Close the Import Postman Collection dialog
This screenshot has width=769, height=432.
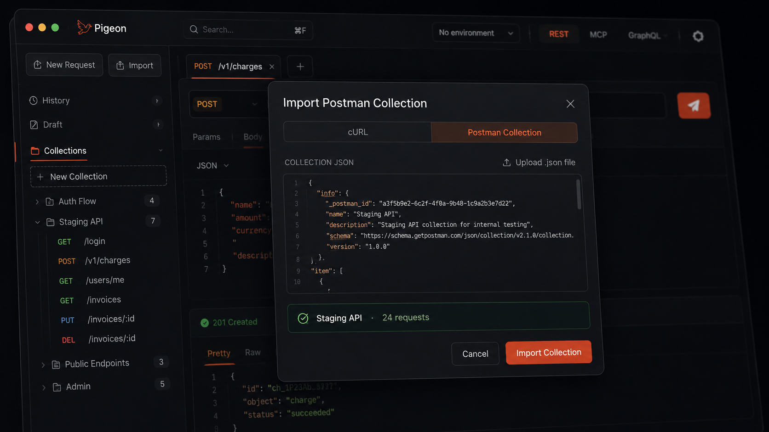point(570,104)
